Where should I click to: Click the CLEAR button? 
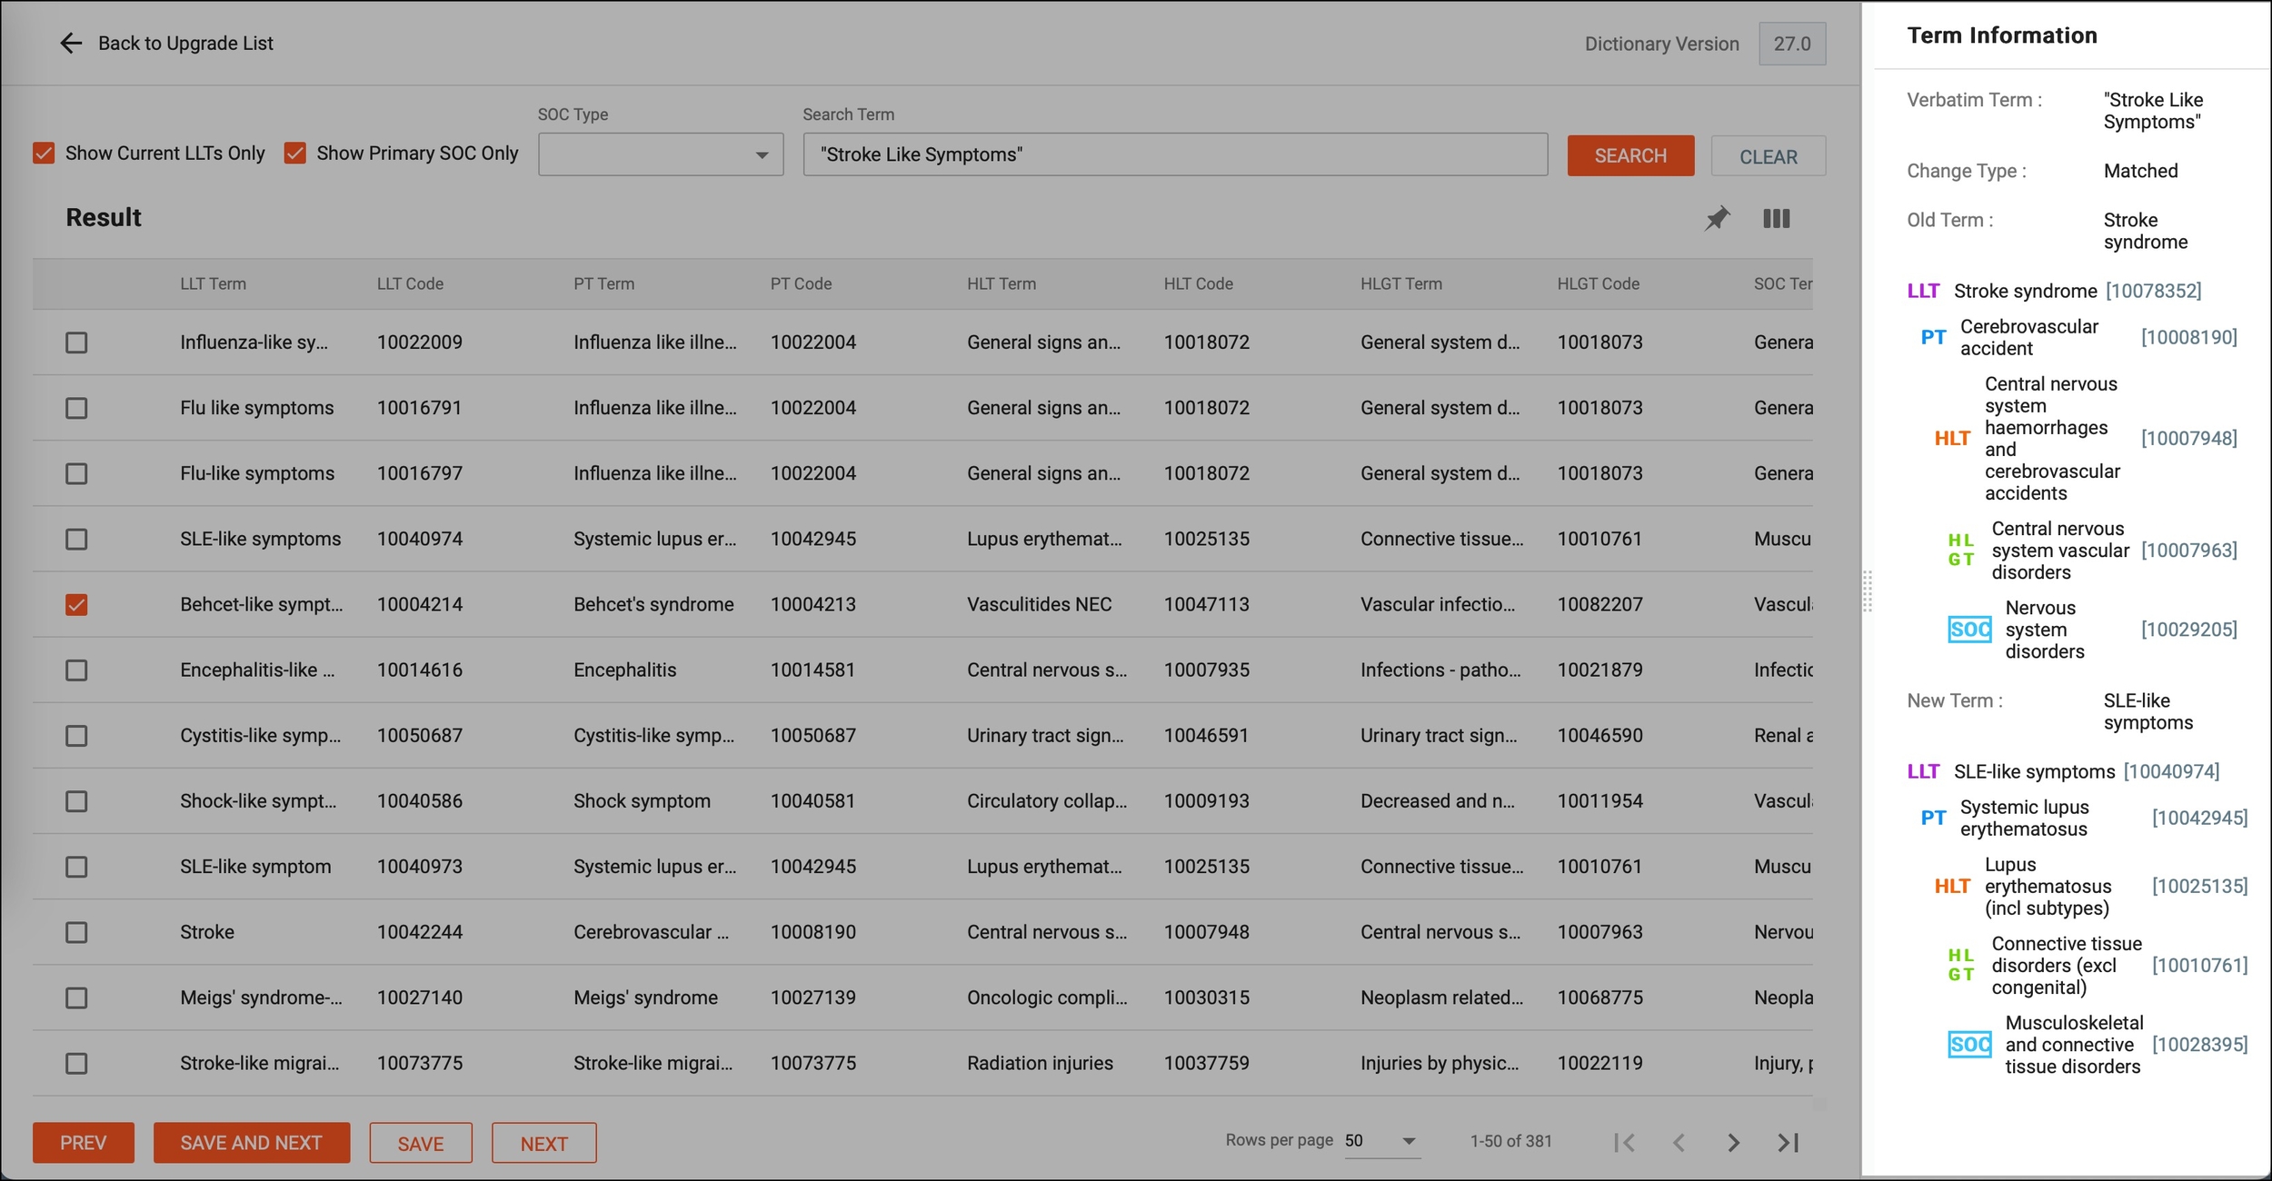click(x=1768, y=155)
